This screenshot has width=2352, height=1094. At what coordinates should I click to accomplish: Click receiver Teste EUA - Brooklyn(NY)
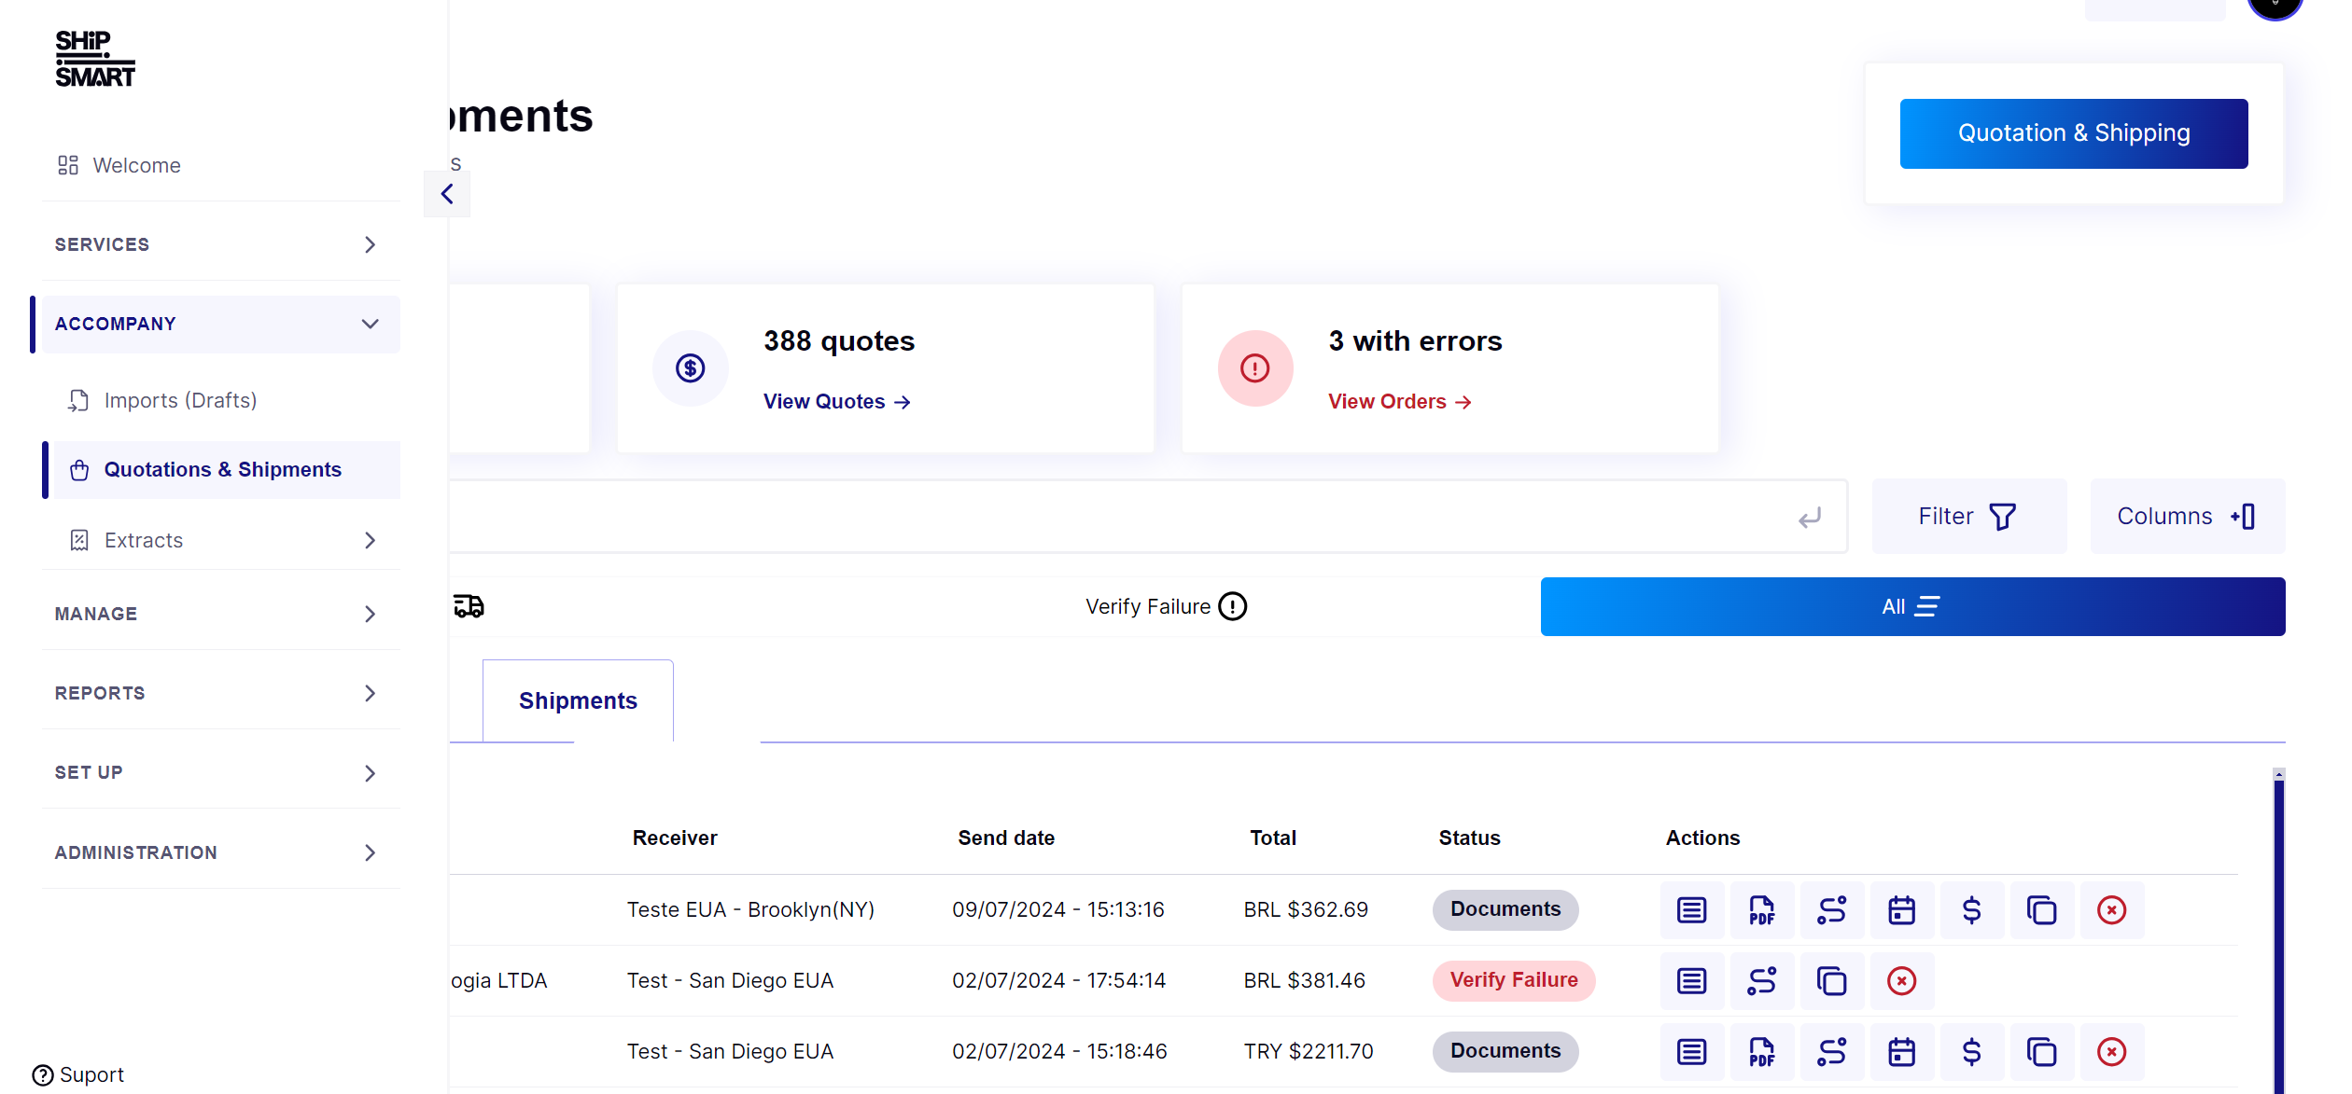[750, 910]
